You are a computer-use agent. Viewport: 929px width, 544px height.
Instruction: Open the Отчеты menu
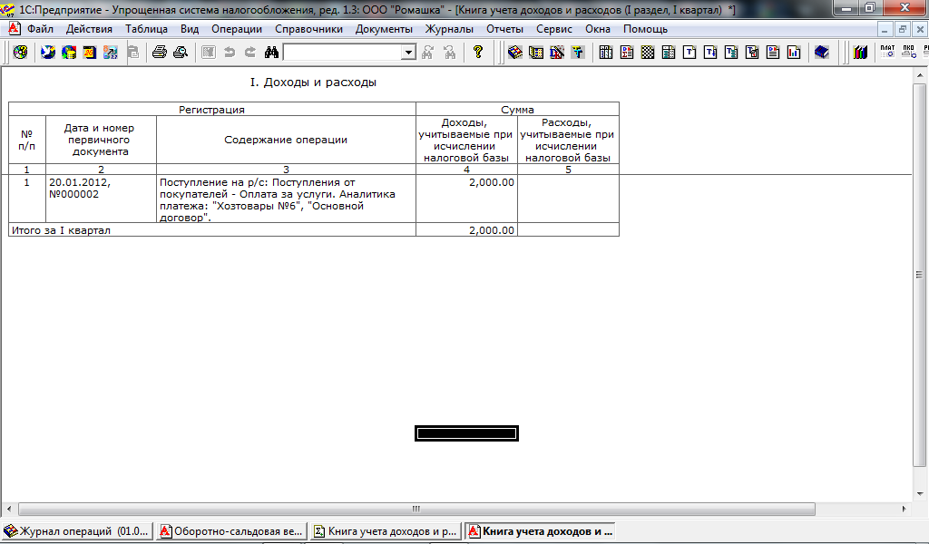tap(504, 29)
